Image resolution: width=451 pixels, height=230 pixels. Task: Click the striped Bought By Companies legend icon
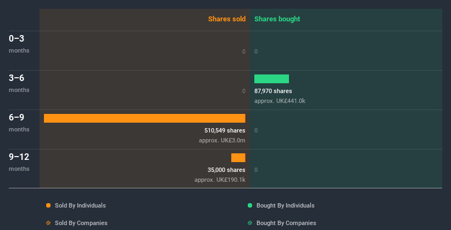[x=250, y=223]
